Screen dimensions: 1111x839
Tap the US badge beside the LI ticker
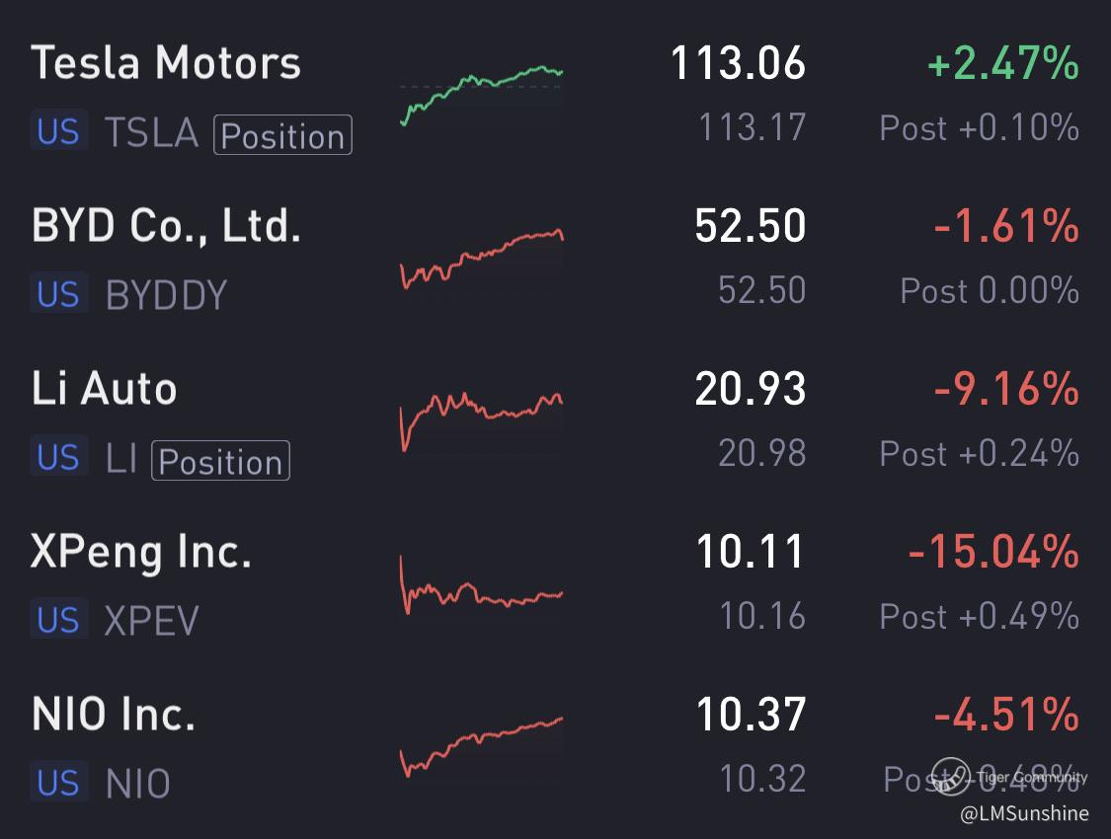(58, 457)
